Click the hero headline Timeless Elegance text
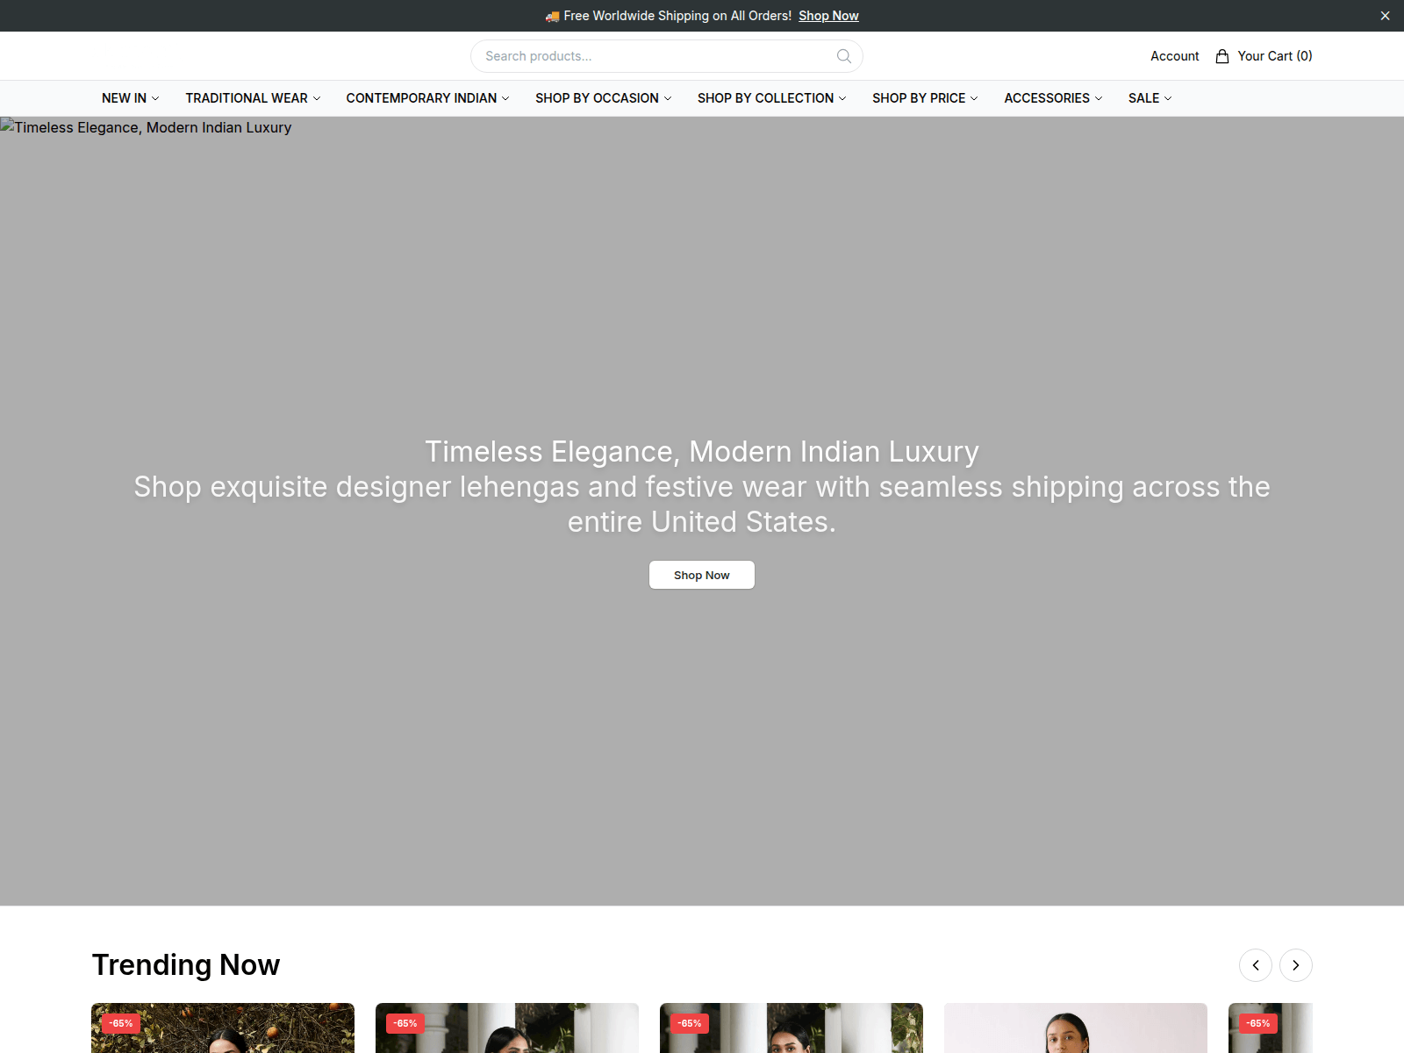Viewport: 1404px width, 1053px height. [702, 451]
